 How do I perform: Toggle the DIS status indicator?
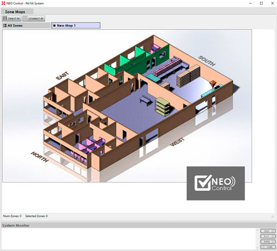(267, 231)
